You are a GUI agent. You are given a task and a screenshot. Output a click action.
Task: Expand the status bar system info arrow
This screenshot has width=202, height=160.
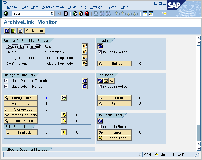[x=140, y=155]
